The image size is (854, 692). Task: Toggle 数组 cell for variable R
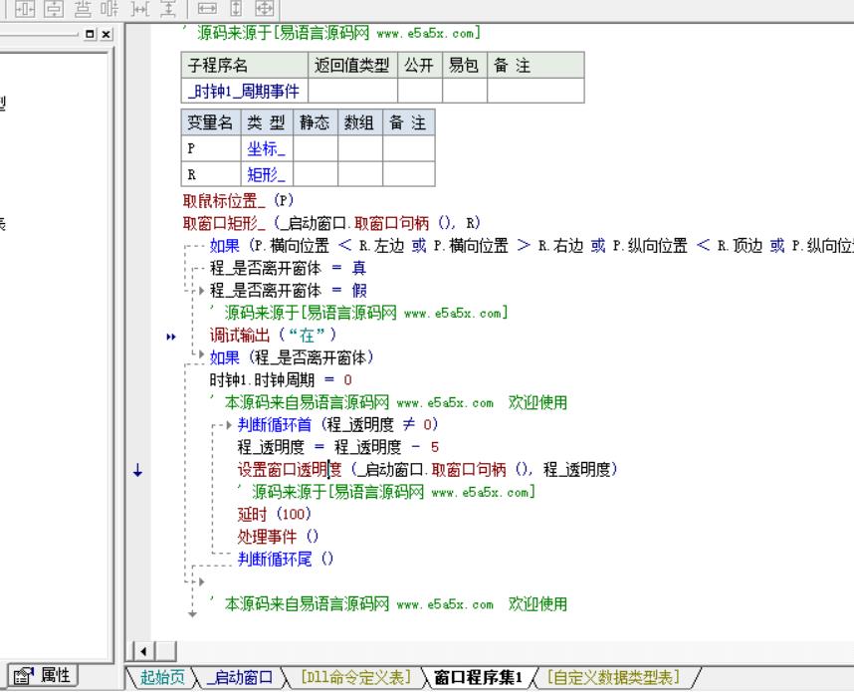point(359,174)
